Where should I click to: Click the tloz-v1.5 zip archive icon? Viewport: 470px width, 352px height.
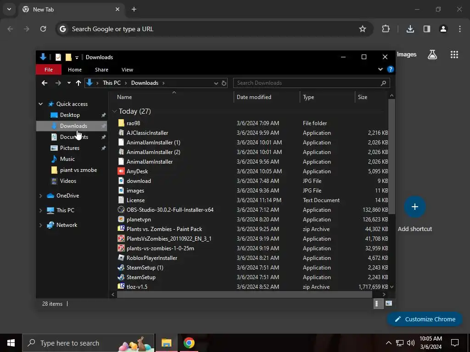[121, 286]
